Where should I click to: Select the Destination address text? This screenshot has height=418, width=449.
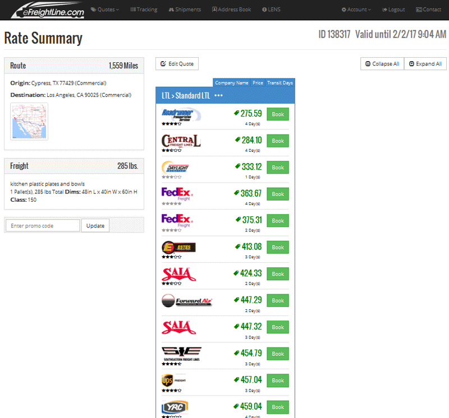coord(89,95)
